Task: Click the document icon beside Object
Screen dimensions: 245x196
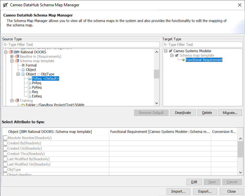Action: point(23,70)
